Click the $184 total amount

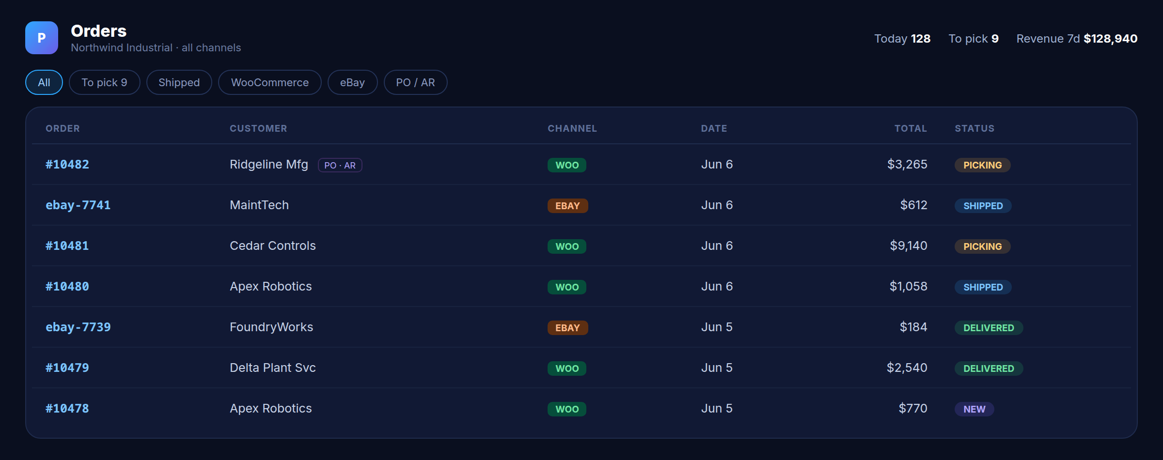point(913,327)
